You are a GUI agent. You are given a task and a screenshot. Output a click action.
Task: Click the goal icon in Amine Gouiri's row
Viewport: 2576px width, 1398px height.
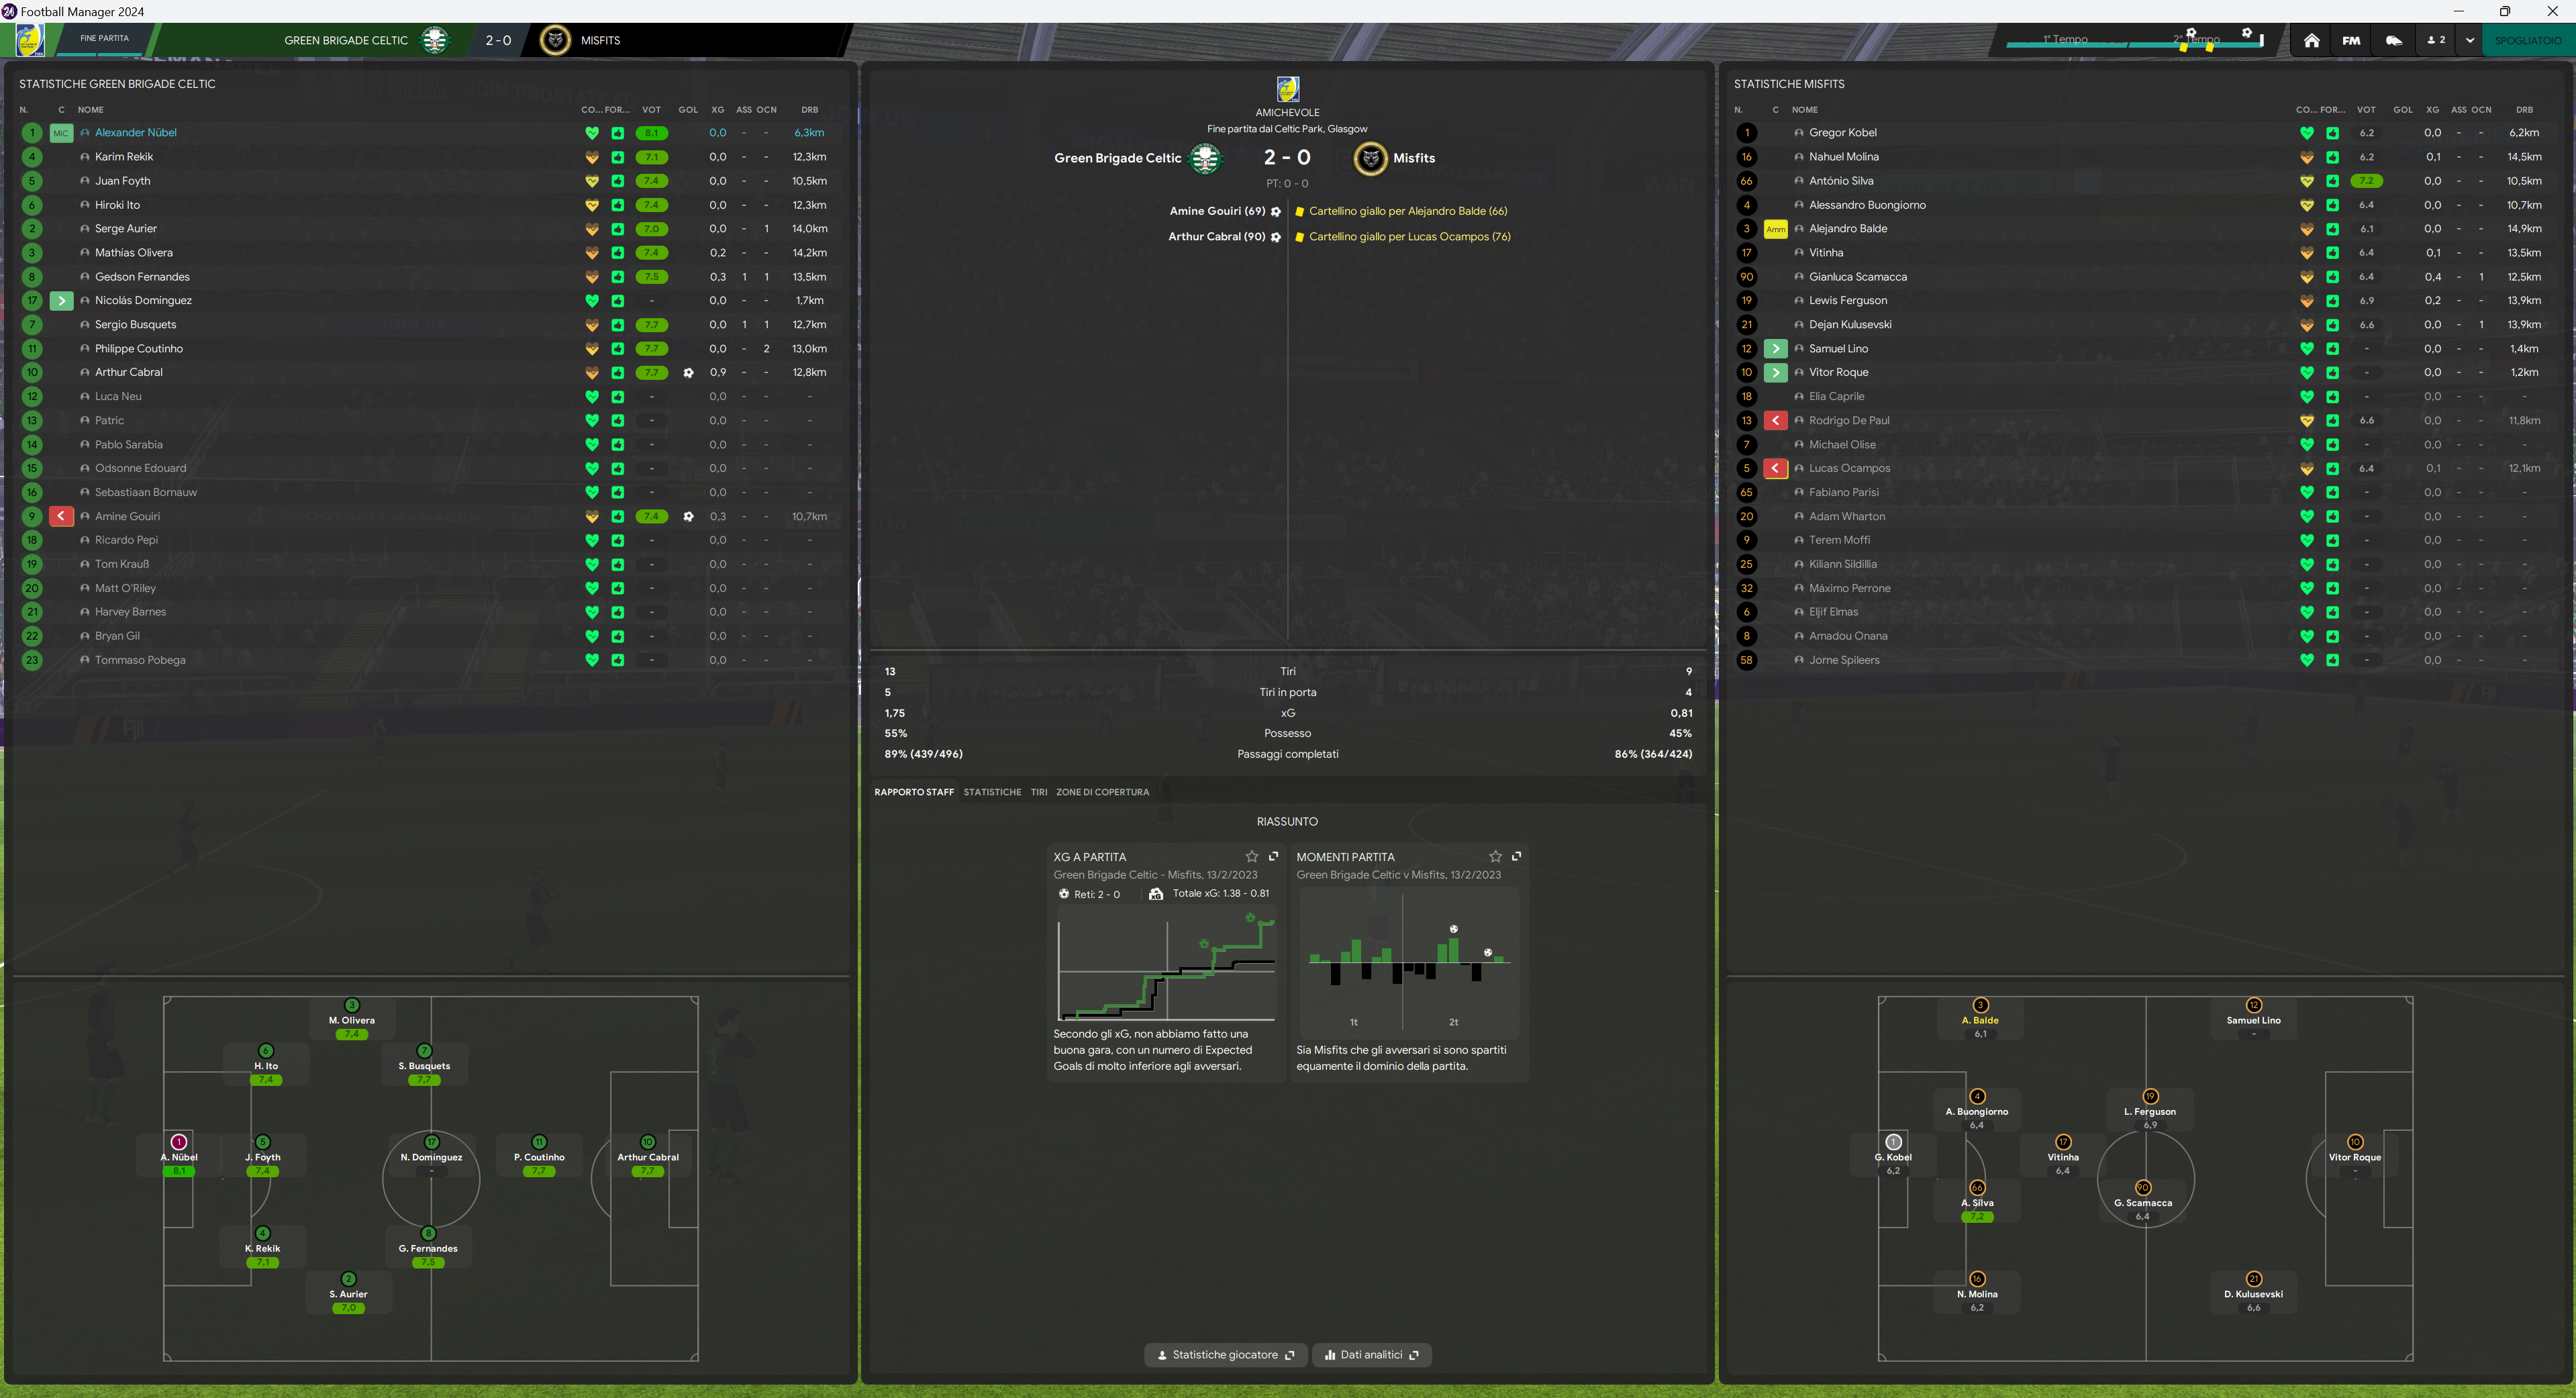(688, 517)
